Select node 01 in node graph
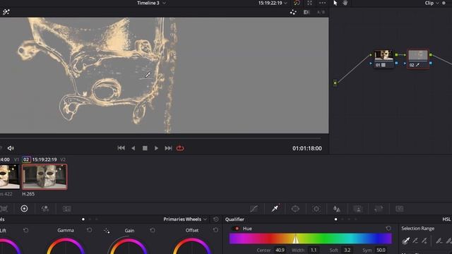 [383, 59]
